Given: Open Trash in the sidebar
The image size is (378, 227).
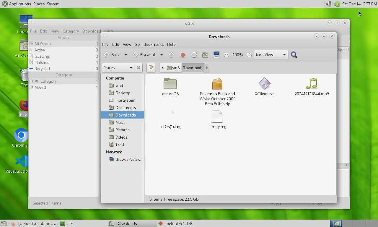Looking at the screenshot, I should click(x=122, y=145).
